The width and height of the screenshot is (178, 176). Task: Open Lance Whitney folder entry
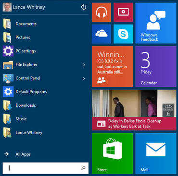click(x=29, y=133)
